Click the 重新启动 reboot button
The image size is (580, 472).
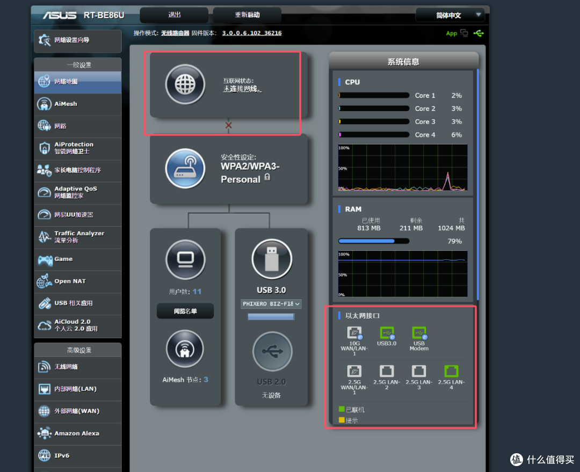(247, 15)
